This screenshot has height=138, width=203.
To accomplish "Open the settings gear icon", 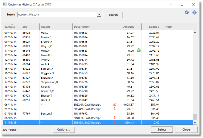I will [x=187, y=12].
